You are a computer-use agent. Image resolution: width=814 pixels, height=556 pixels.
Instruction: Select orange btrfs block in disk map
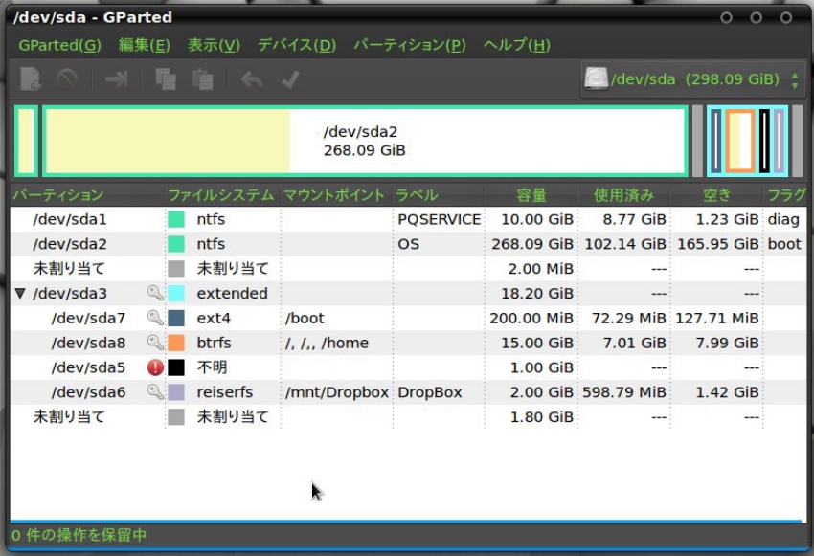coord(739,141)
